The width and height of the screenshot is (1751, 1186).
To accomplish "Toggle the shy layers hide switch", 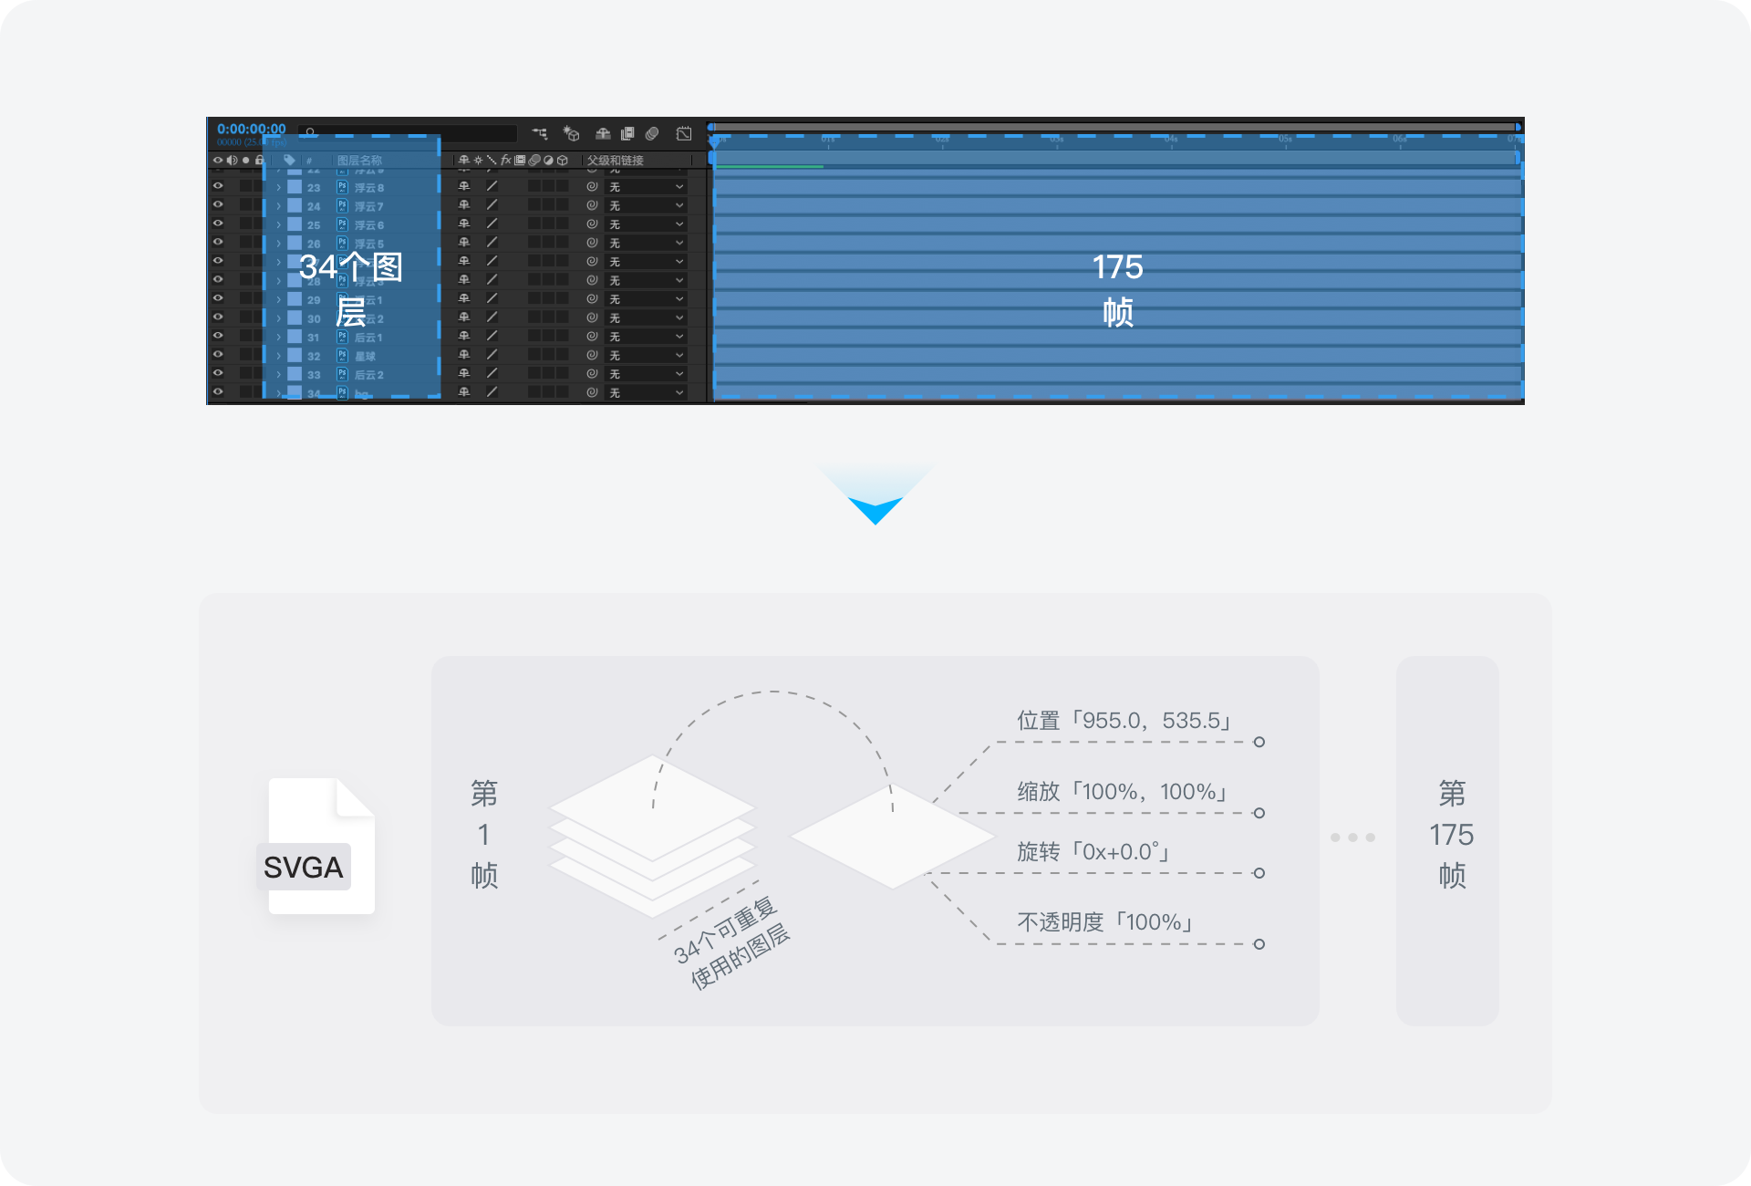I will point(603,133).
